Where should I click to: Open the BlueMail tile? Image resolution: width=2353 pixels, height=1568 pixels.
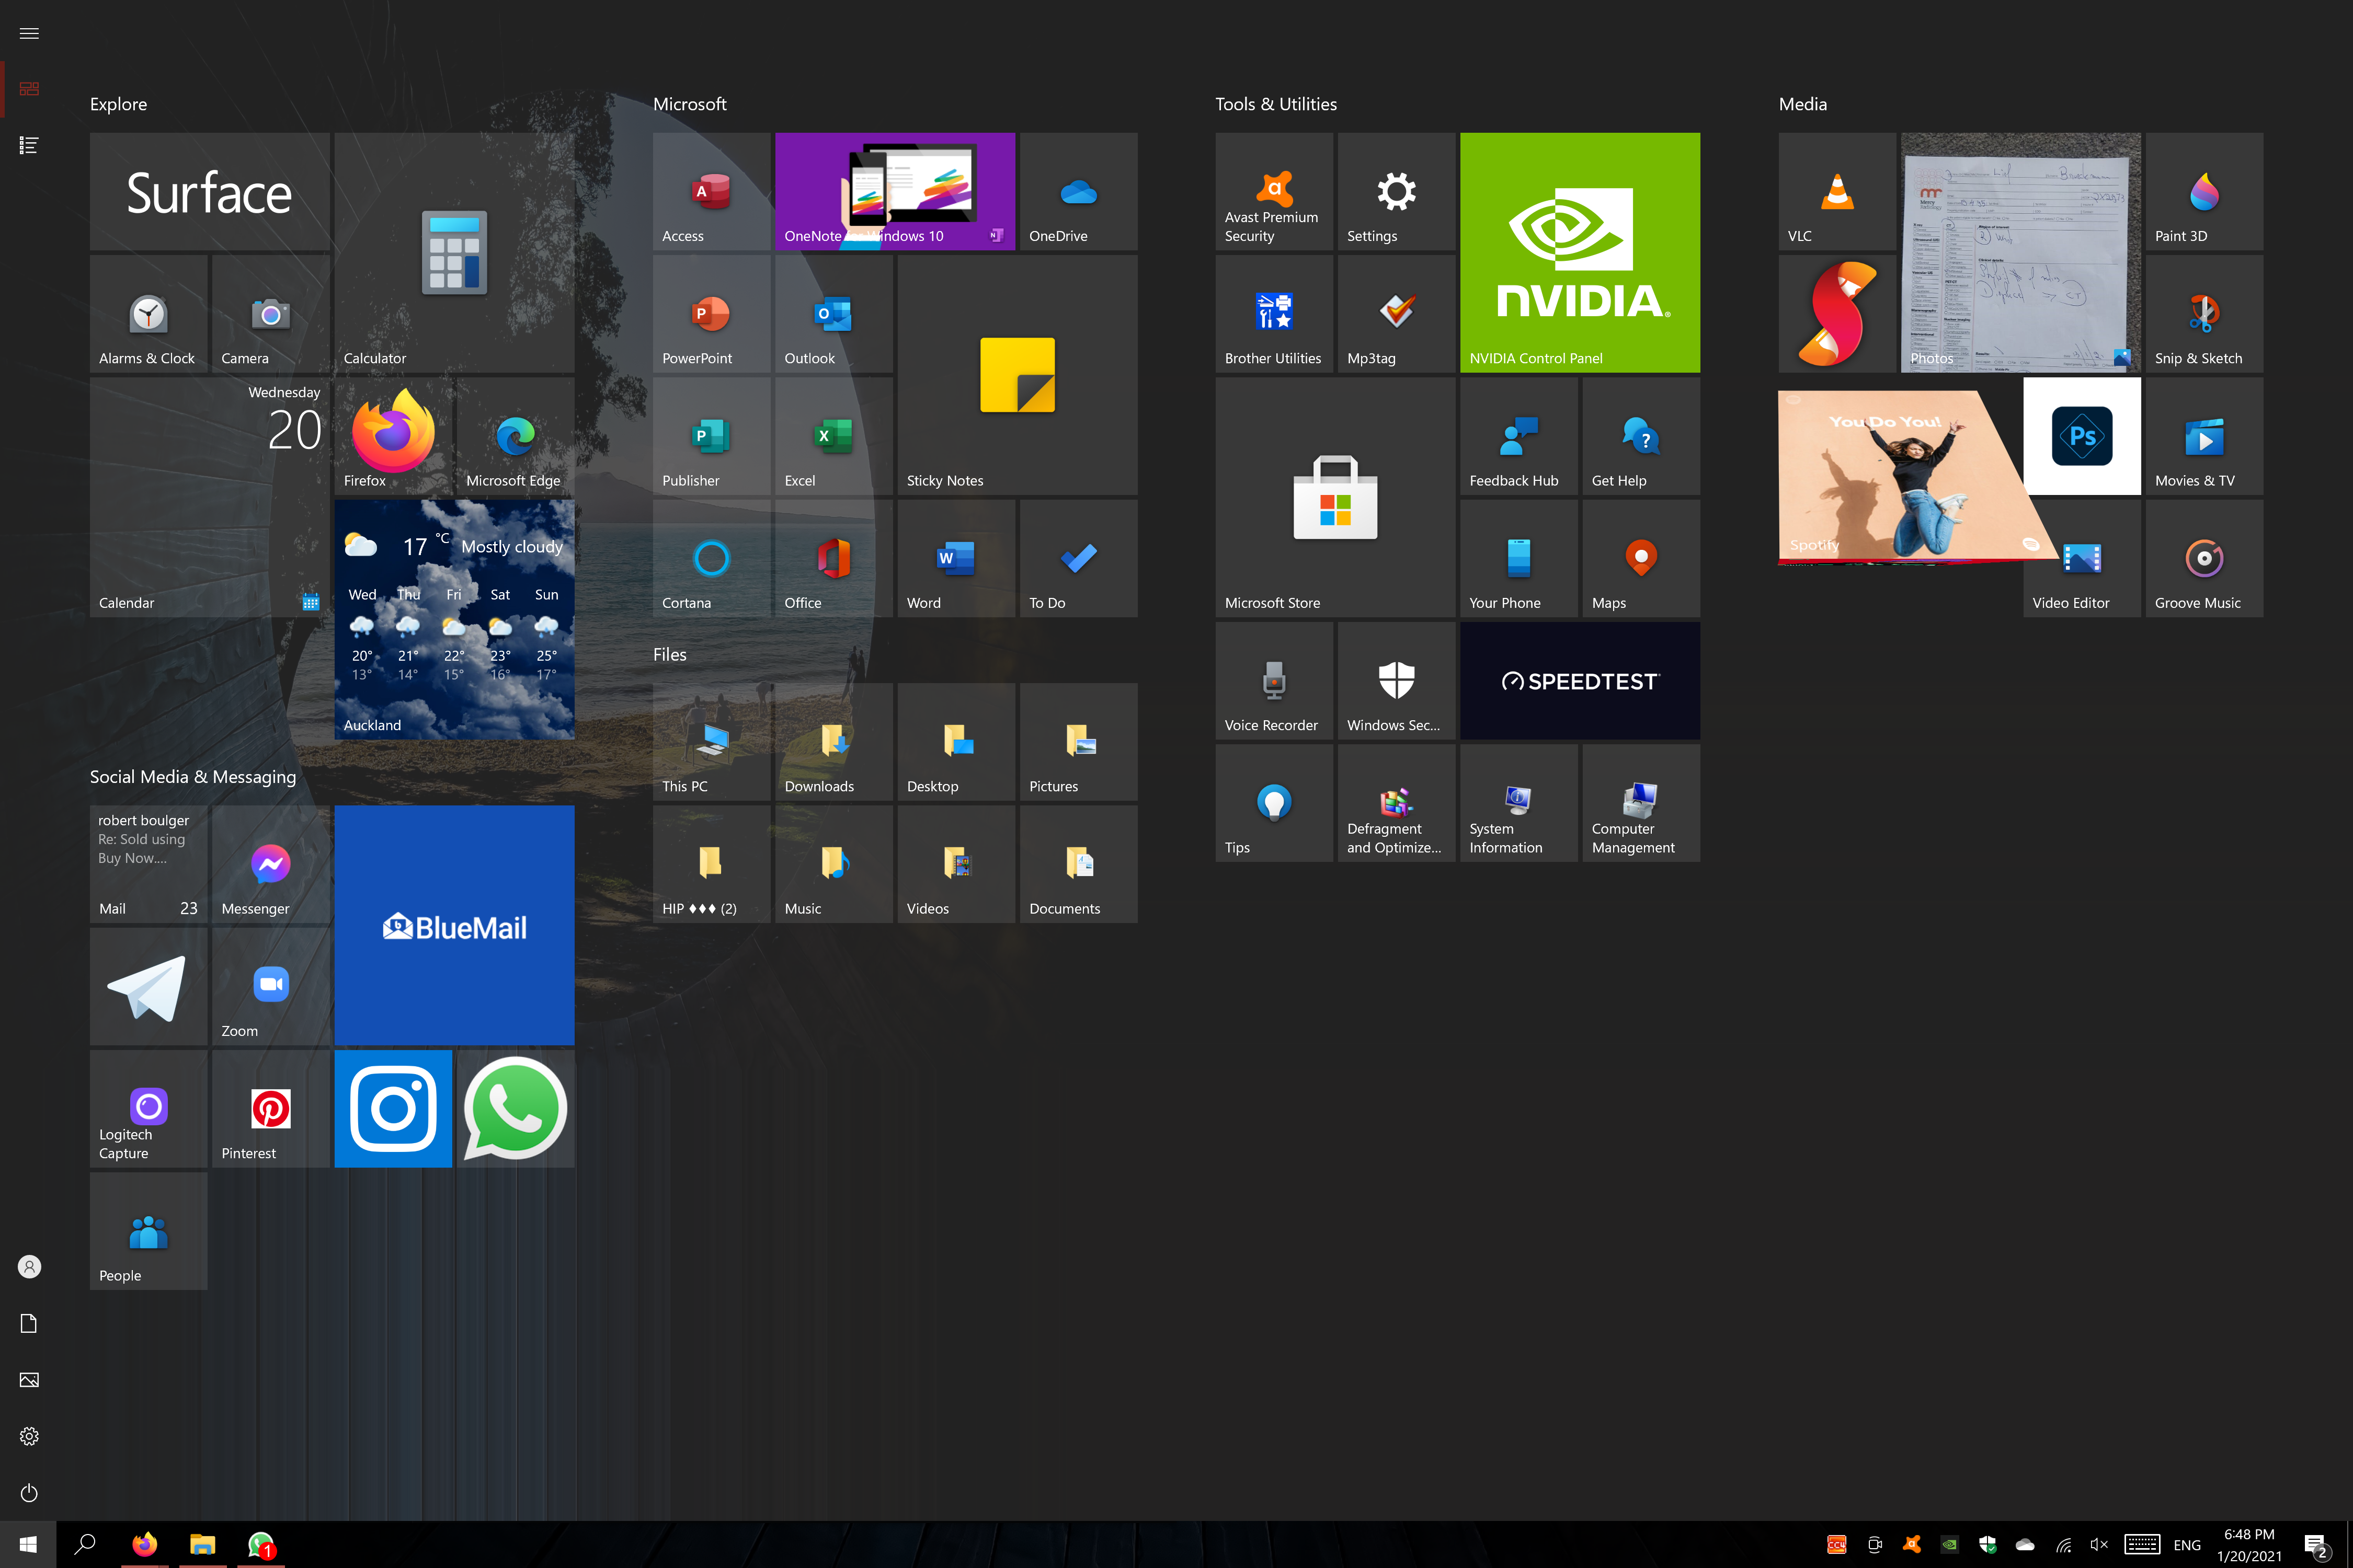pos(454,925)
